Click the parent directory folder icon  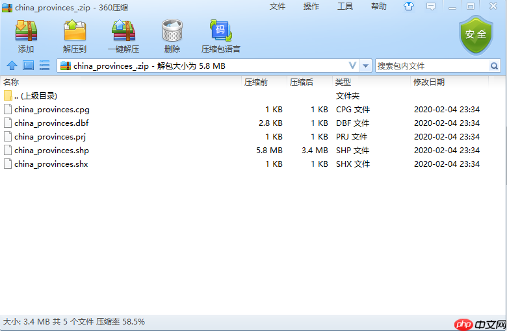(x=8, y=95)
